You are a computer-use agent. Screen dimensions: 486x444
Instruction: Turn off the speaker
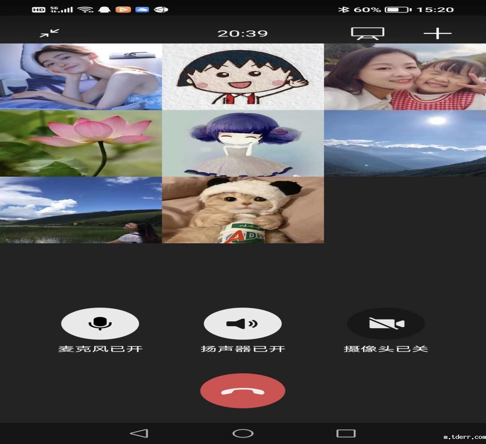click(x=243, y=323)
